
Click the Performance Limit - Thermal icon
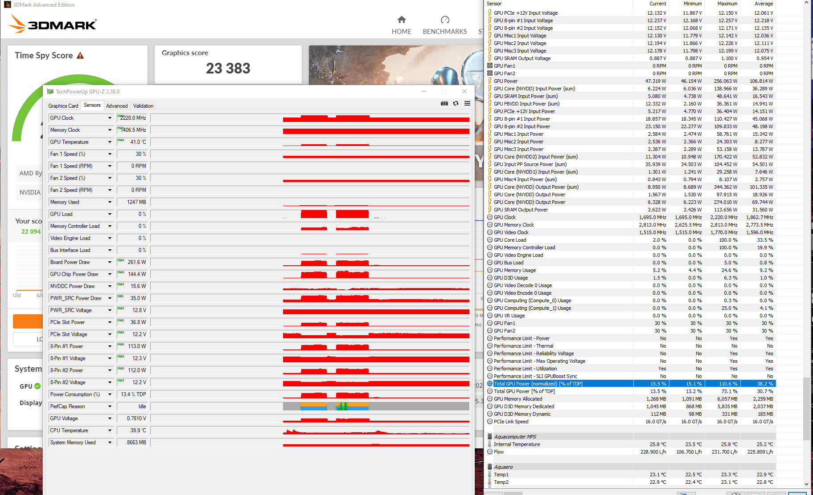(490, 346)
